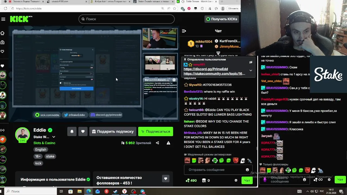The image size is (347, 195).
Task: Select the English language tag
Action: pos(41,149)
